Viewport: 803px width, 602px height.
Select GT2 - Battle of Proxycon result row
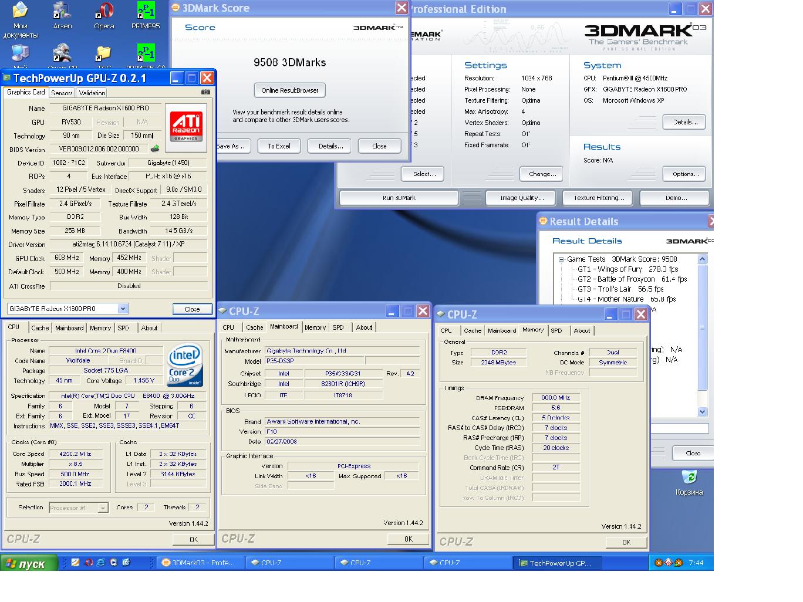(x=632, y=279)
